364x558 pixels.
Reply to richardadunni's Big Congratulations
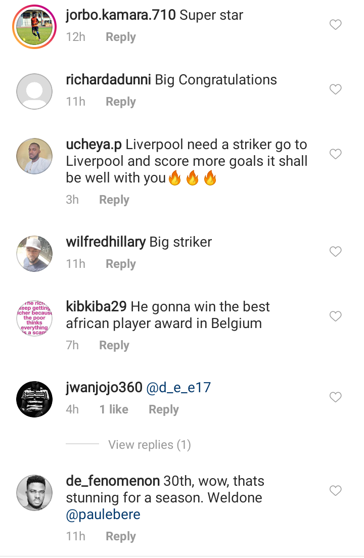point(121,102)
